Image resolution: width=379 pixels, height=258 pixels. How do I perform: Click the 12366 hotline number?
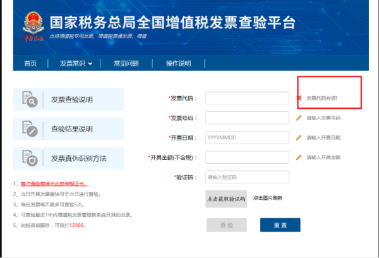(76, 225)
